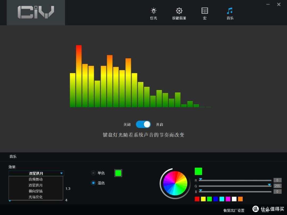Open the 宏 macro editor icon

[205, 13]
